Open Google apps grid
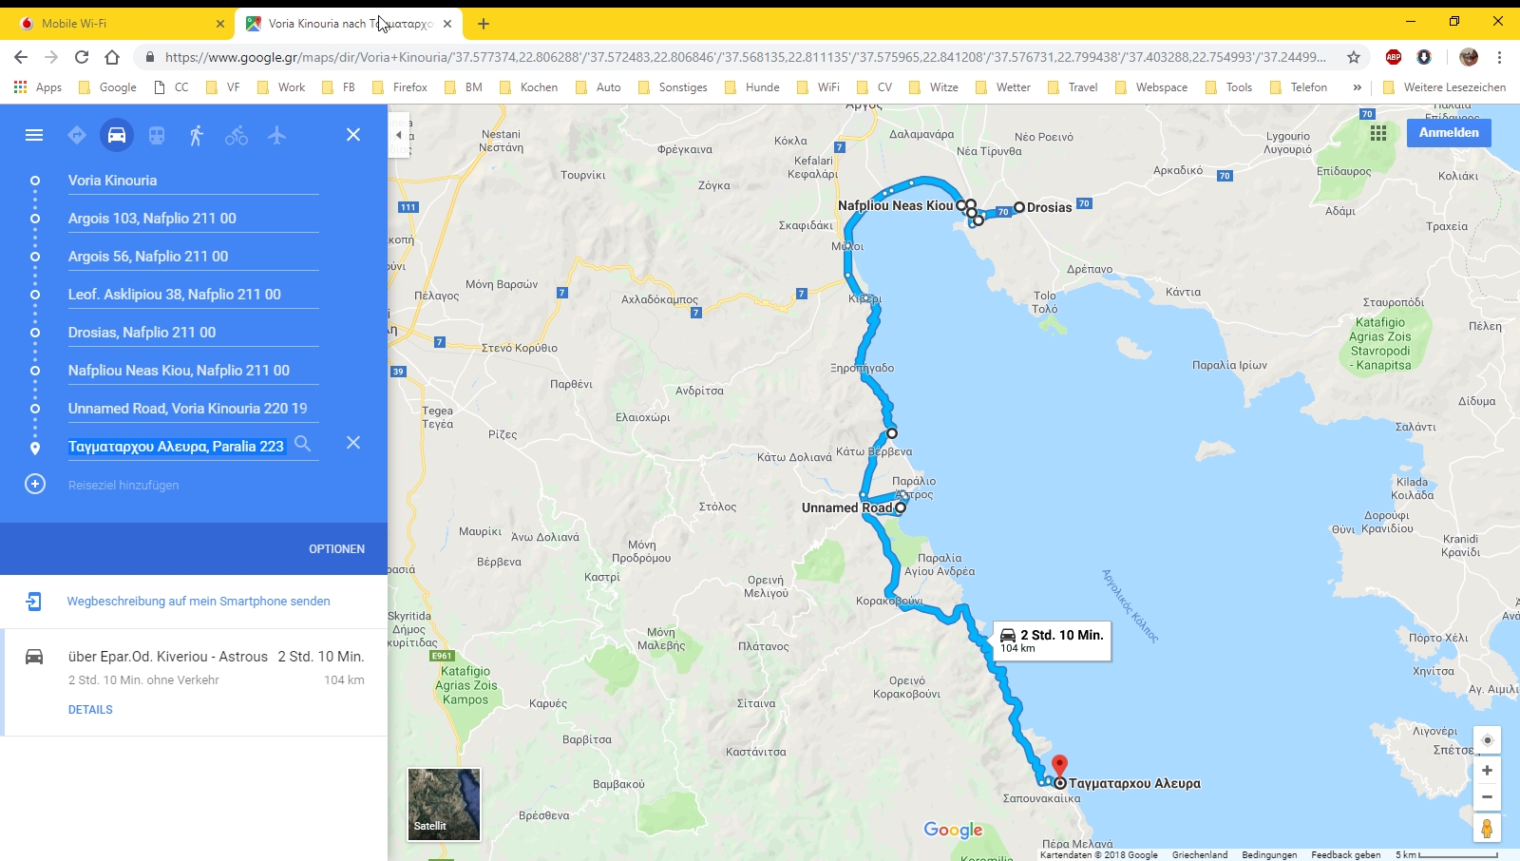Image resolution: width=1520 pixels, height=861 pixels. [x=1378, y=133]
